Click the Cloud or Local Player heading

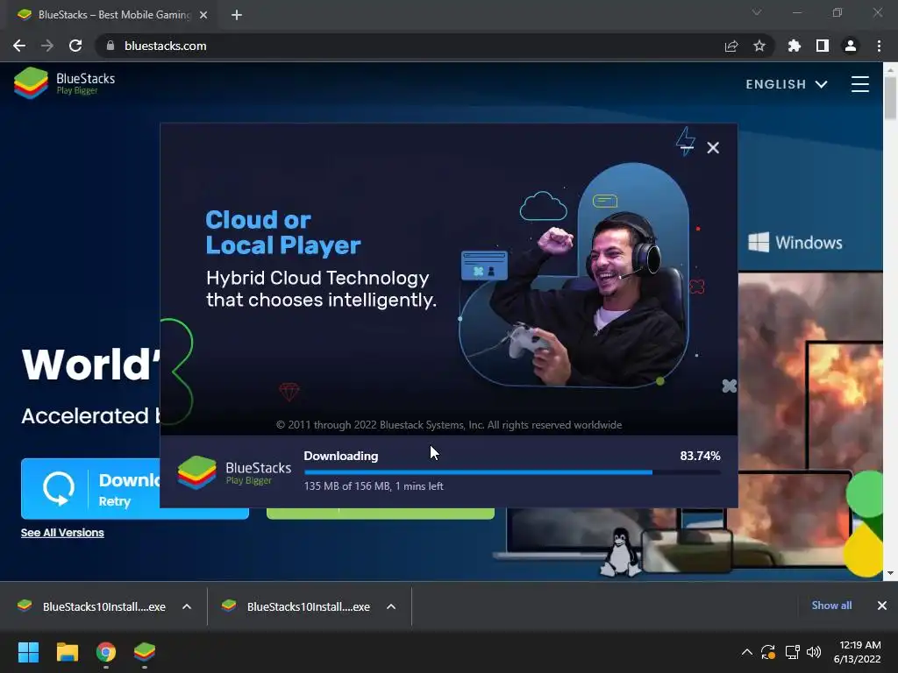[x=283, y=232]
